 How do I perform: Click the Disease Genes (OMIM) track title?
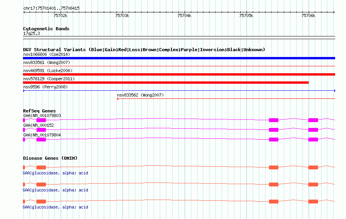[x=50, y=158]
